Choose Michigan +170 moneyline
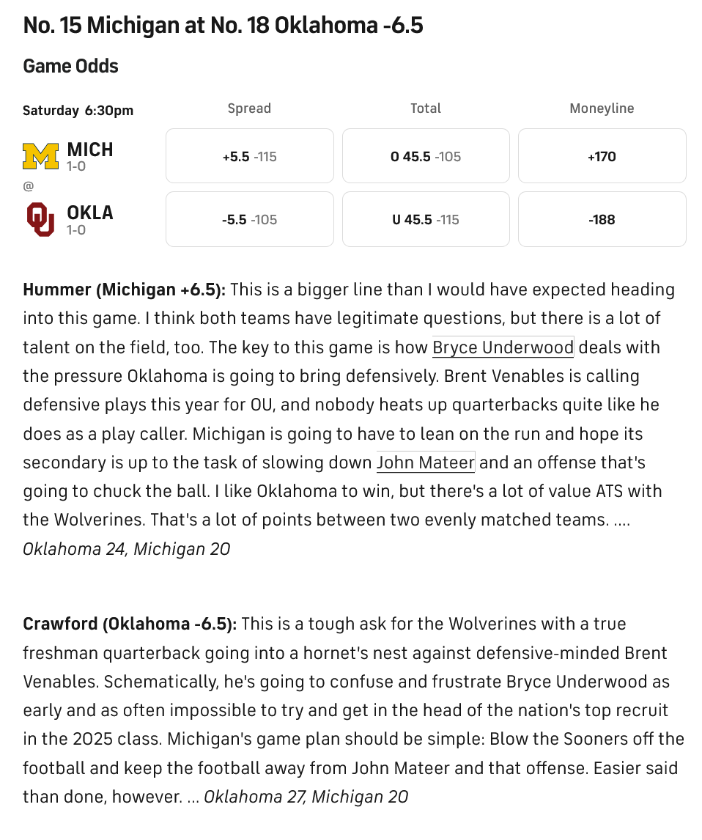The height and width of the screenshot is (840, 702). 602,156
